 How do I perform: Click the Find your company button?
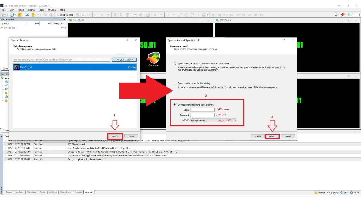pyautogui.click(x=124, y=60)
